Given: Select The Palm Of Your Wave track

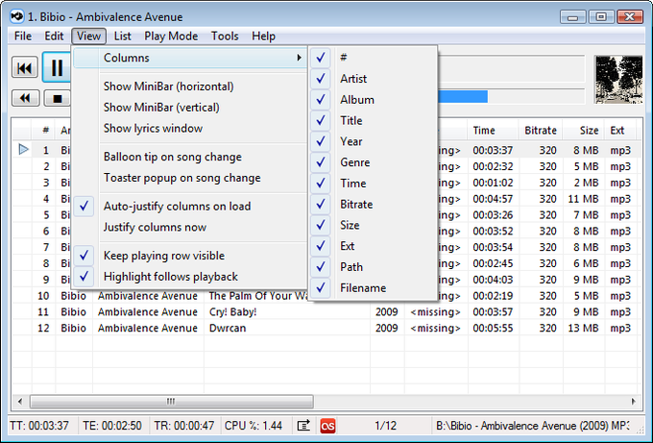Looking at the screenshot, I should pos(258,295).
